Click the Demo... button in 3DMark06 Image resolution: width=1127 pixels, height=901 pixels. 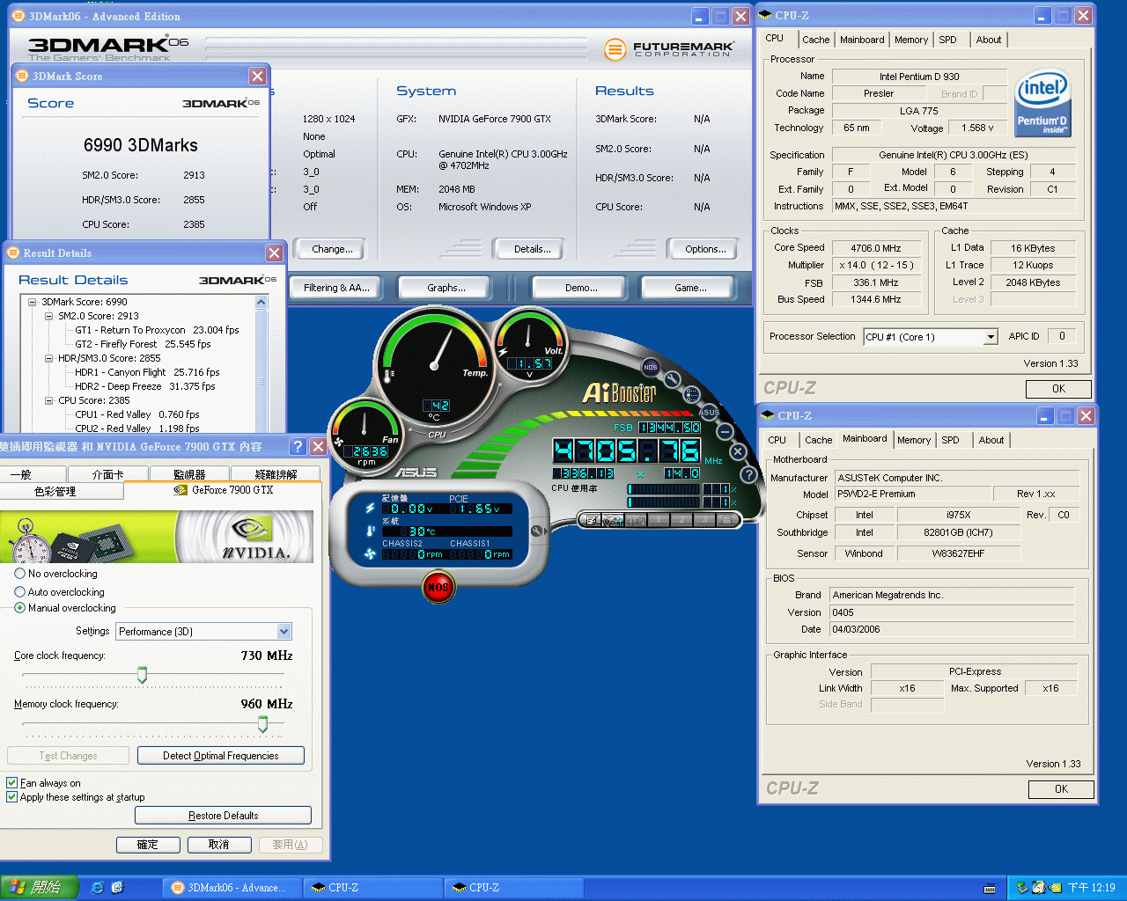[x=581, y=288]
